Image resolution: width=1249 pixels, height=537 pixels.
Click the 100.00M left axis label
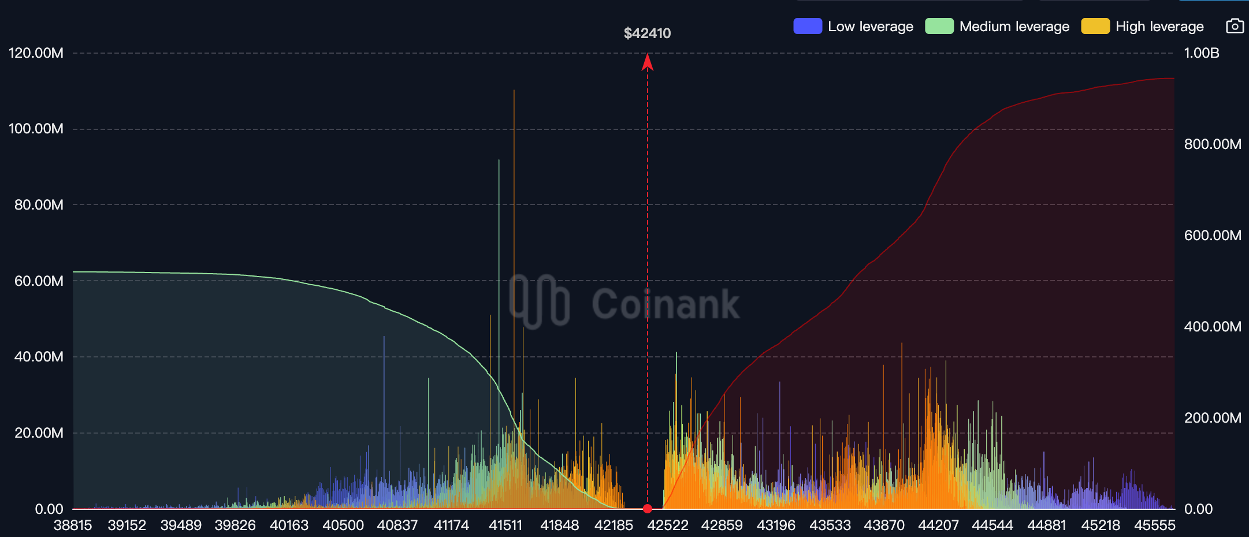(x=36, y=129)
